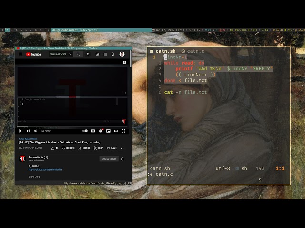This screenshot has height=228, width=305.
Task: Open the GitHub terminalforlife link
Action: tap(45, 170)
